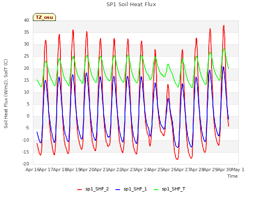This screenshot has height=197, width=263.
Task: Click the 40 y-axis tick label
Action: [26, 20]
